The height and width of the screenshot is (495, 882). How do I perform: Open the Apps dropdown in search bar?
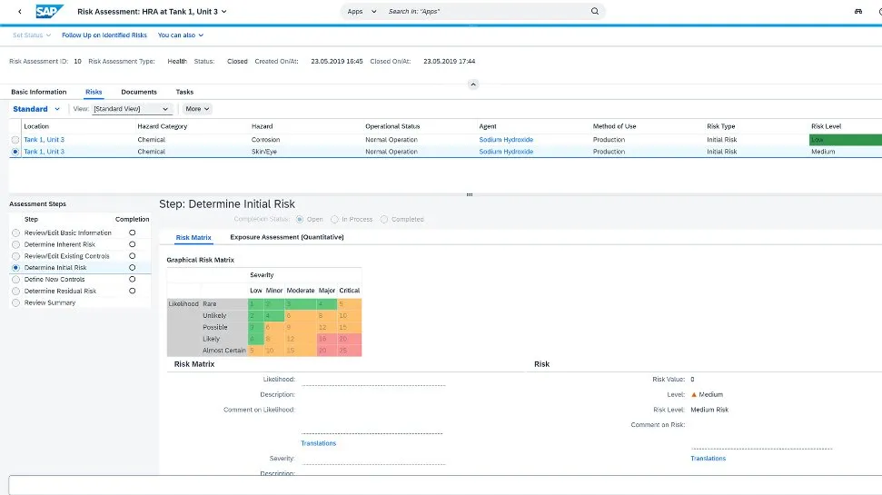tap(362, 12)
